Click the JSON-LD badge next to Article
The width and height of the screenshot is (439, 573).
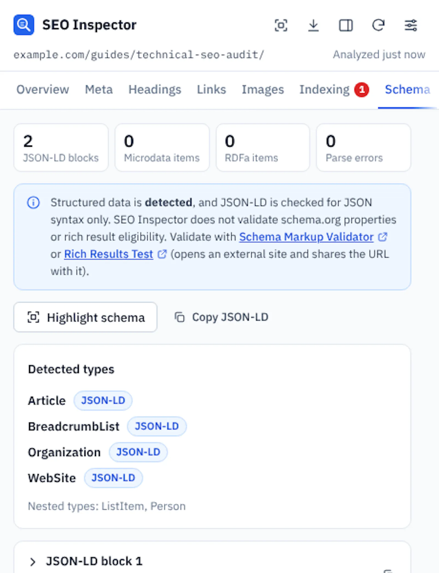click(103, 401)
